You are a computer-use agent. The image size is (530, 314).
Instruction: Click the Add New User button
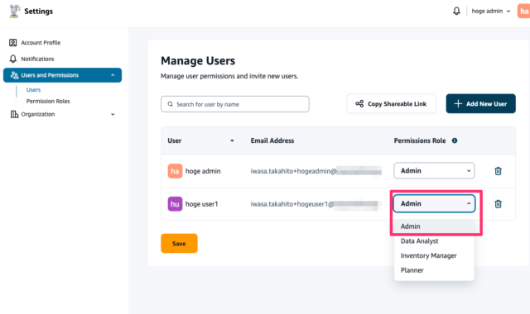tap(480, 103)
